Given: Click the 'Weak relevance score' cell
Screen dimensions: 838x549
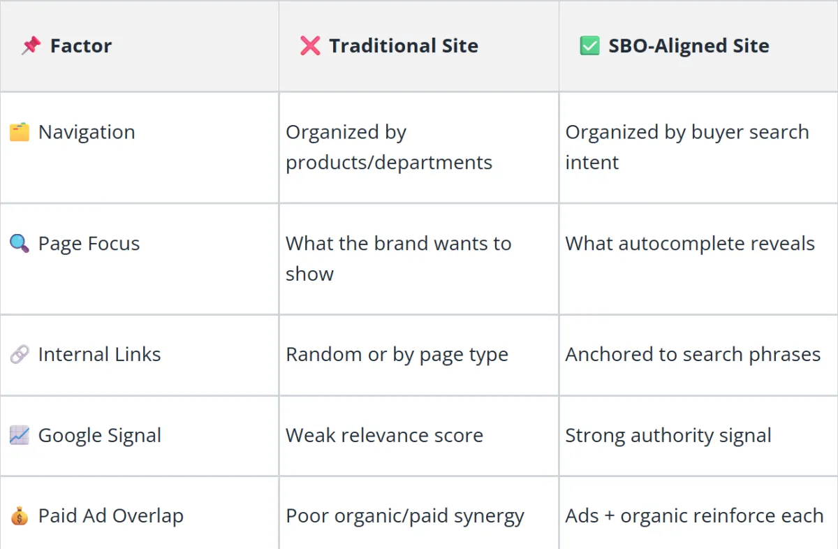Looking at the screenshot, I should tap(384, 436).
